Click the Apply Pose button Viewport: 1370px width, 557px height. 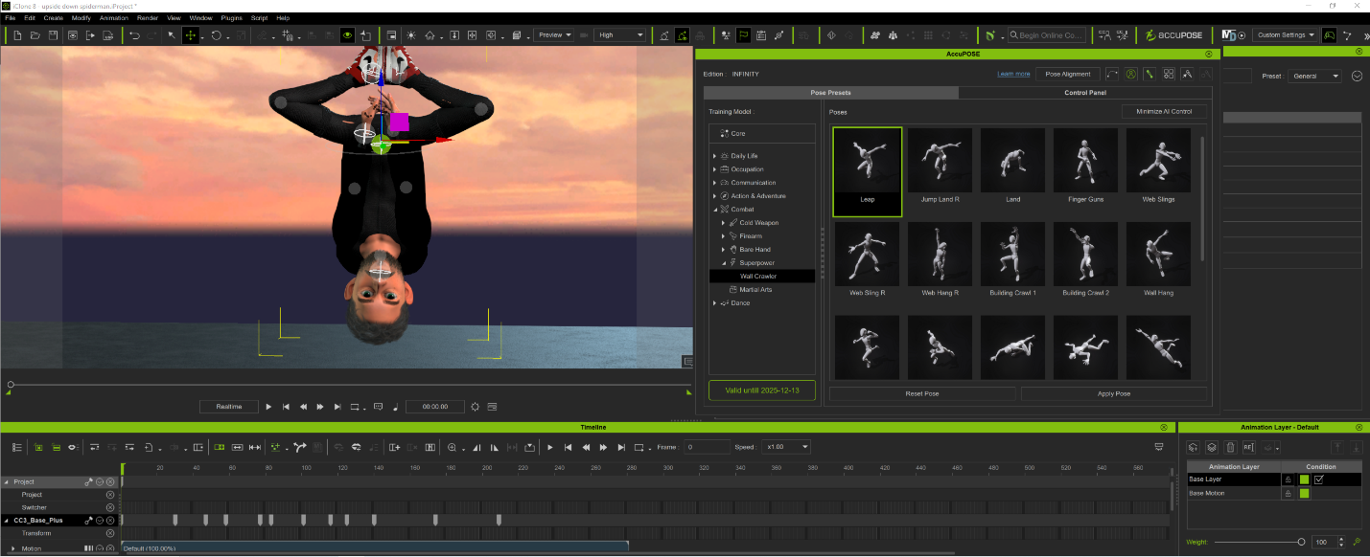click(1113, 393)
